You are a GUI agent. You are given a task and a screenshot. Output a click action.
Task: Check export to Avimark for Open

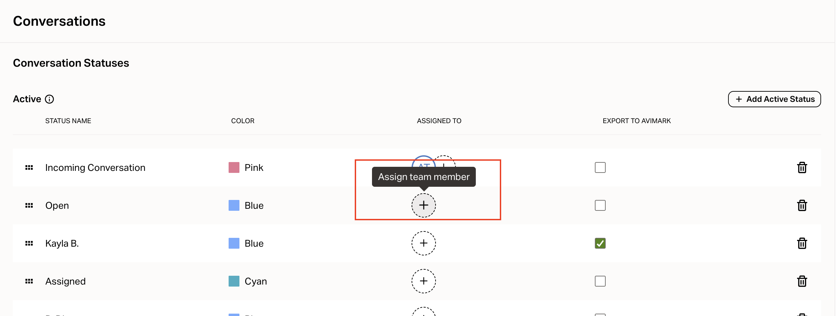tap(600, 205)
